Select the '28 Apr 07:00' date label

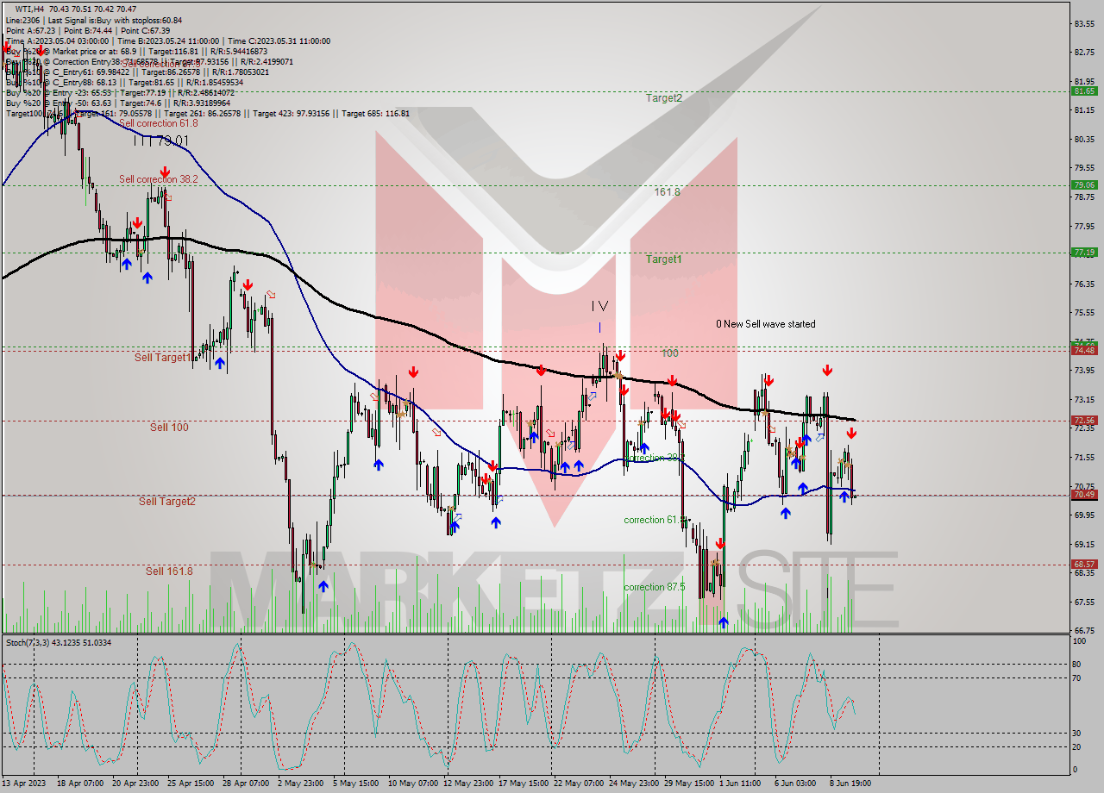(x=246, y=784)
